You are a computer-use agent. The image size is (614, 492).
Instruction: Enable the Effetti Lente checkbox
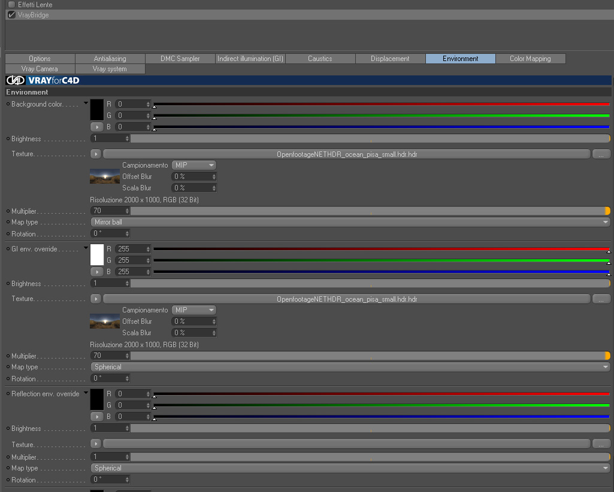click(x=12, y=5)
